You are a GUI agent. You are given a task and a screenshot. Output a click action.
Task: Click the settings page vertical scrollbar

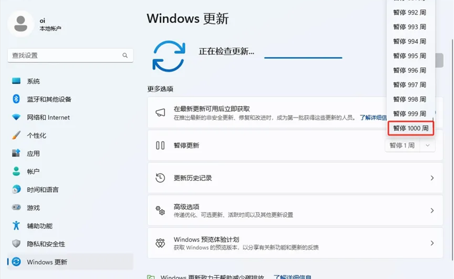click(x=452, y=149)
